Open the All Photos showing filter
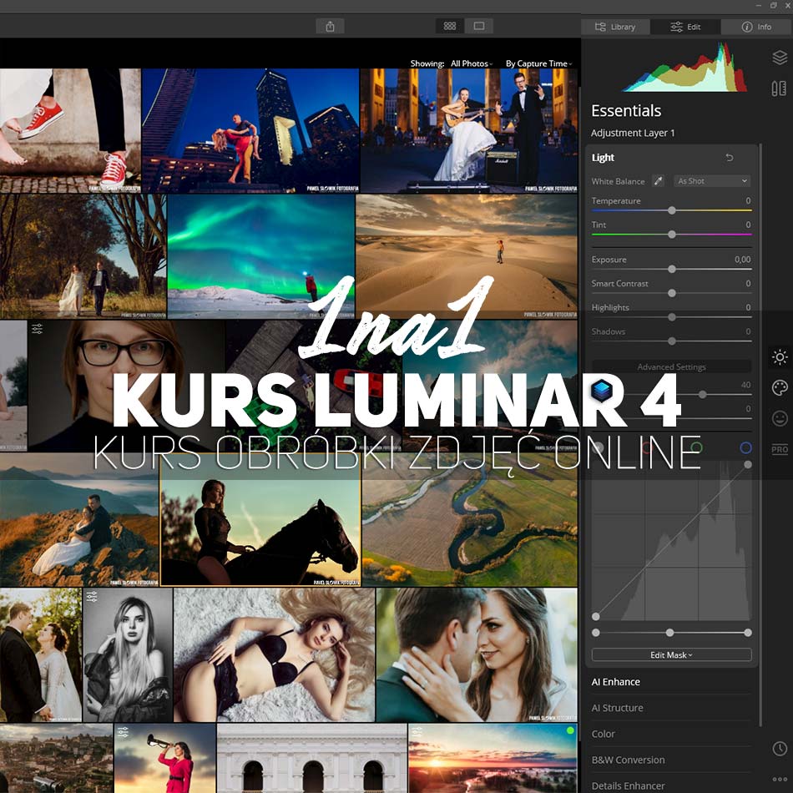This screenshot has width=793, height=793. coord(472,63)
